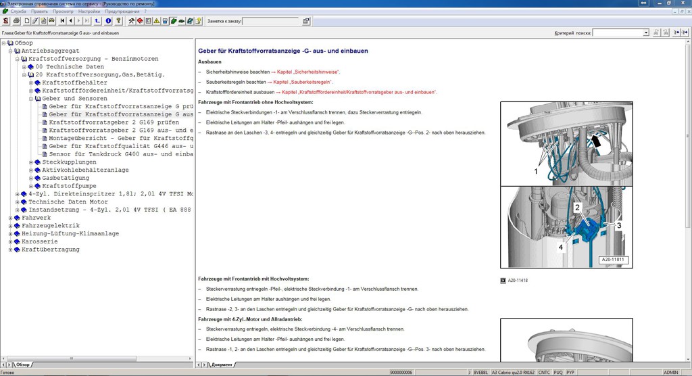692x376 pixels.
Task: Open the Критерий поиска dropdown arrow
Action: [645, 32]
